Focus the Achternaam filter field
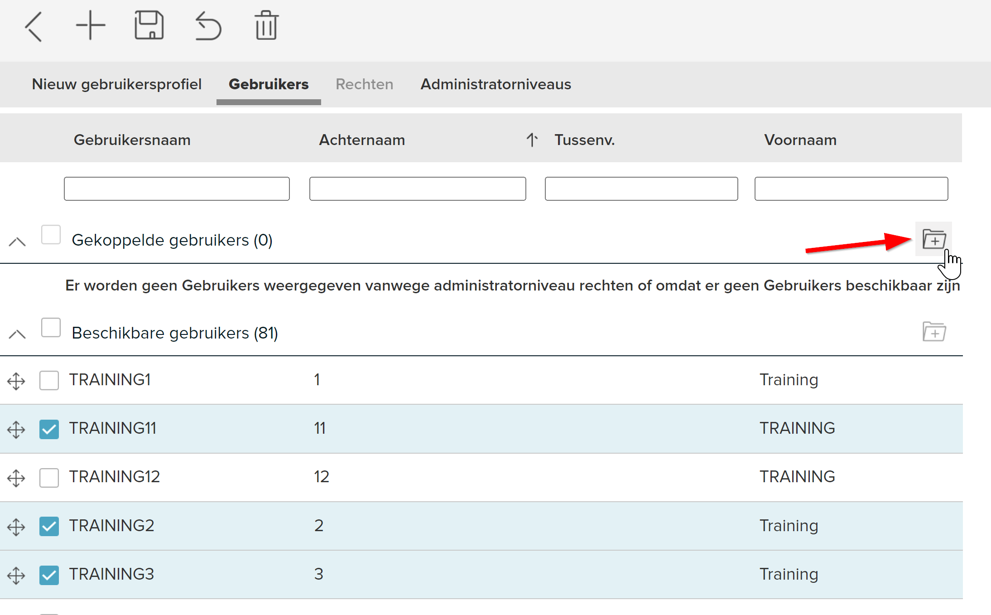The width and height of the screenshot is (991, 615). point(418,189)
